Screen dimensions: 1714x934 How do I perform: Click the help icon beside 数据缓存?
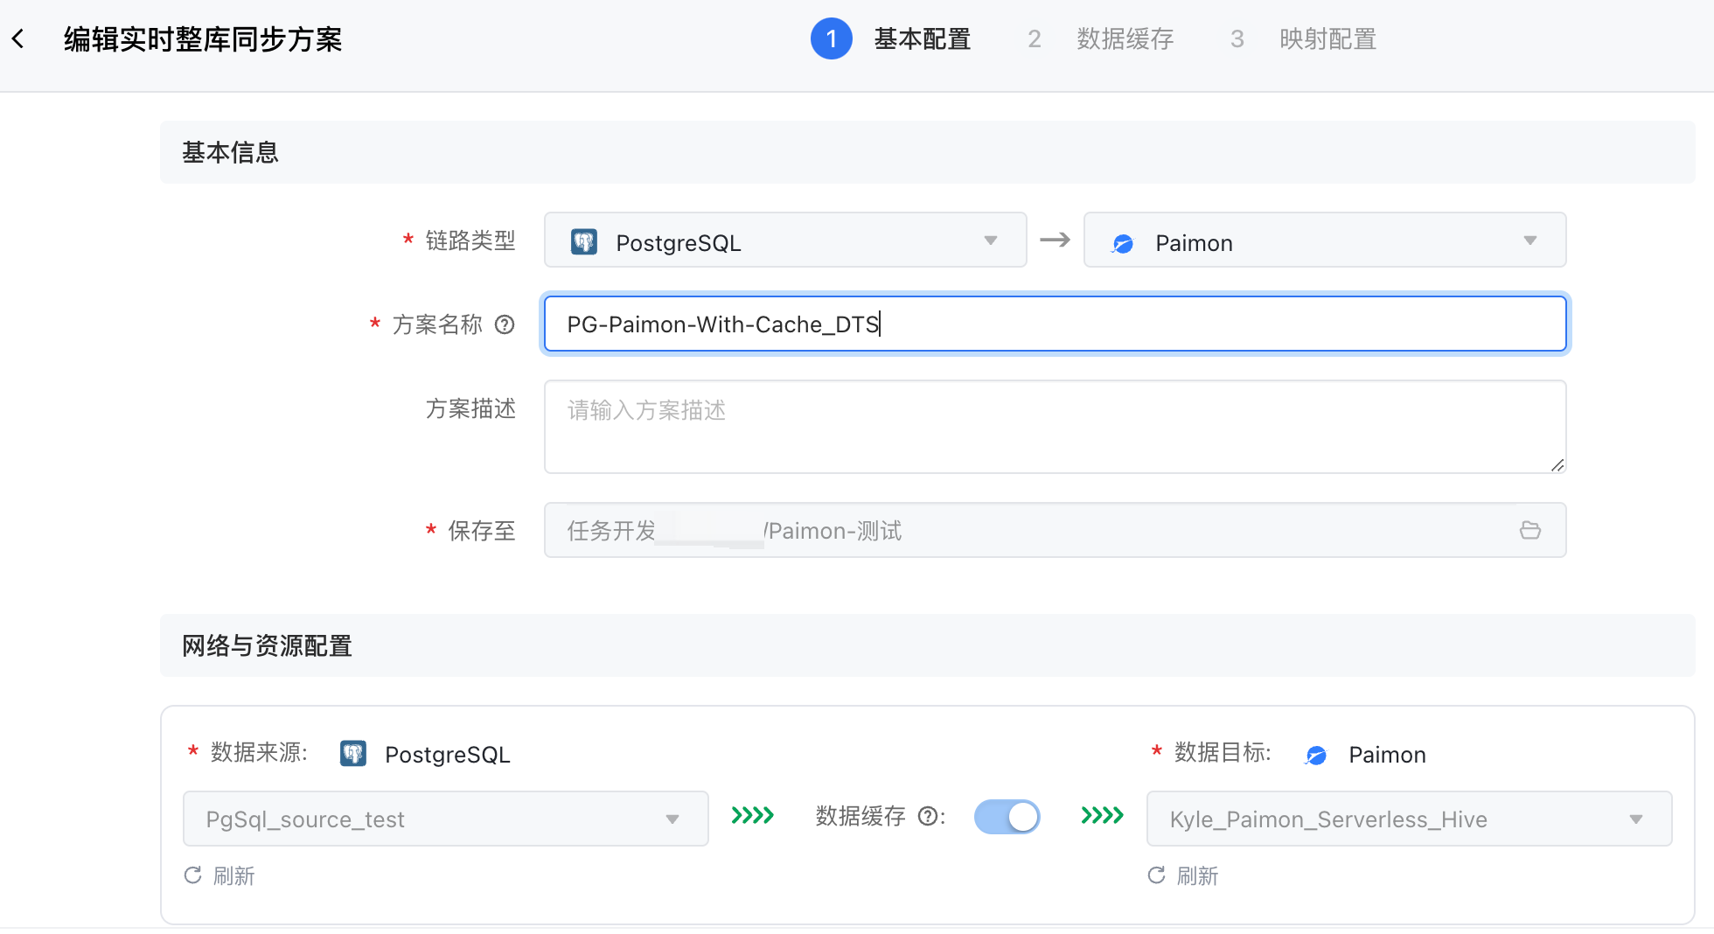point(928,816)
